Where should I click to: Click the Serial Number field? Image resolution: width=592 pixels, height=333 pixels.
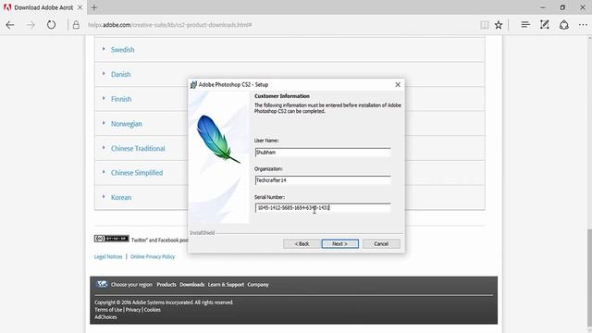tap(323, 207)
